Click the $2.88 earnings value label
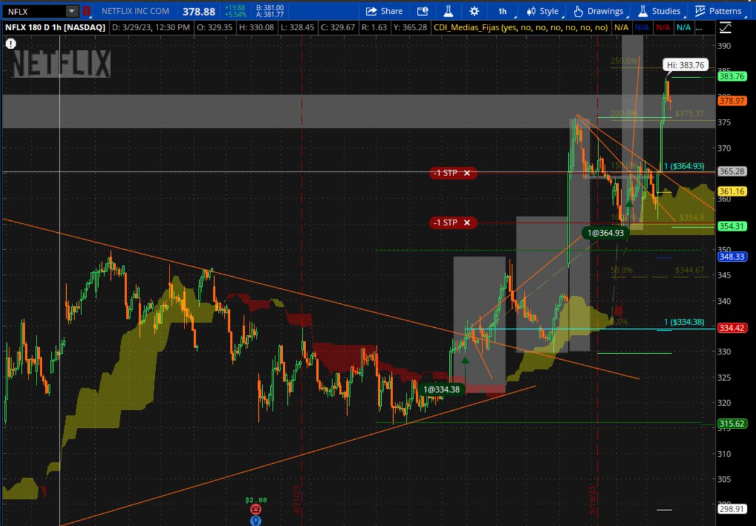Image resolution: width=756 pixels, height=526 pixels. point(255,500)
